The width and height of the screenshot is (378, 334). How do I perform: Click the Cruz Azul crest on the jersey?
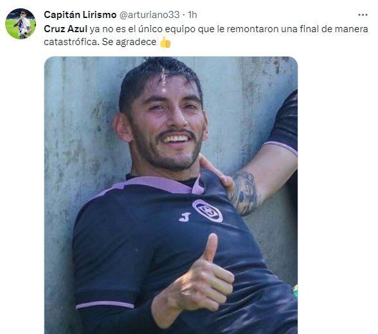click(x=208, y=210)
